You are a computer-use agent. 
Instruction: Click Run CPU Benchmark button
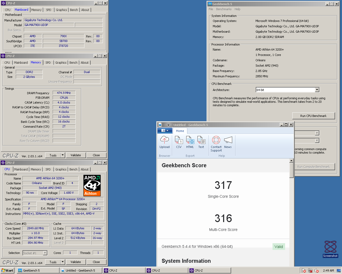313,116
